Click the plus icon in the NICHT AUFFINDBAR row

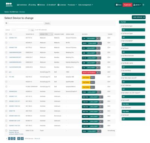98,73
